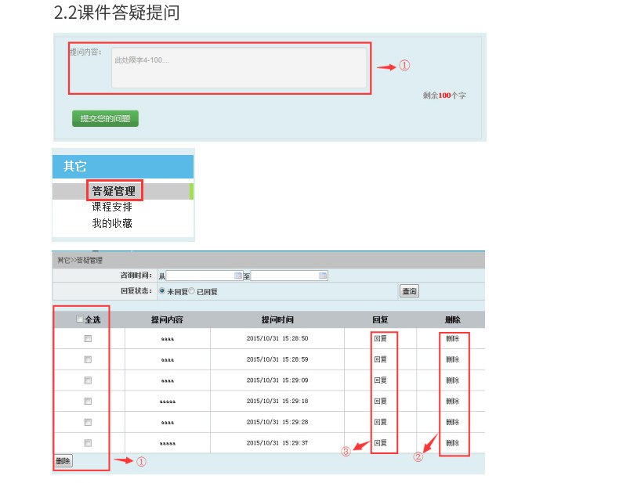Click 回复 link for 15:28:50 question

[381, 338]
